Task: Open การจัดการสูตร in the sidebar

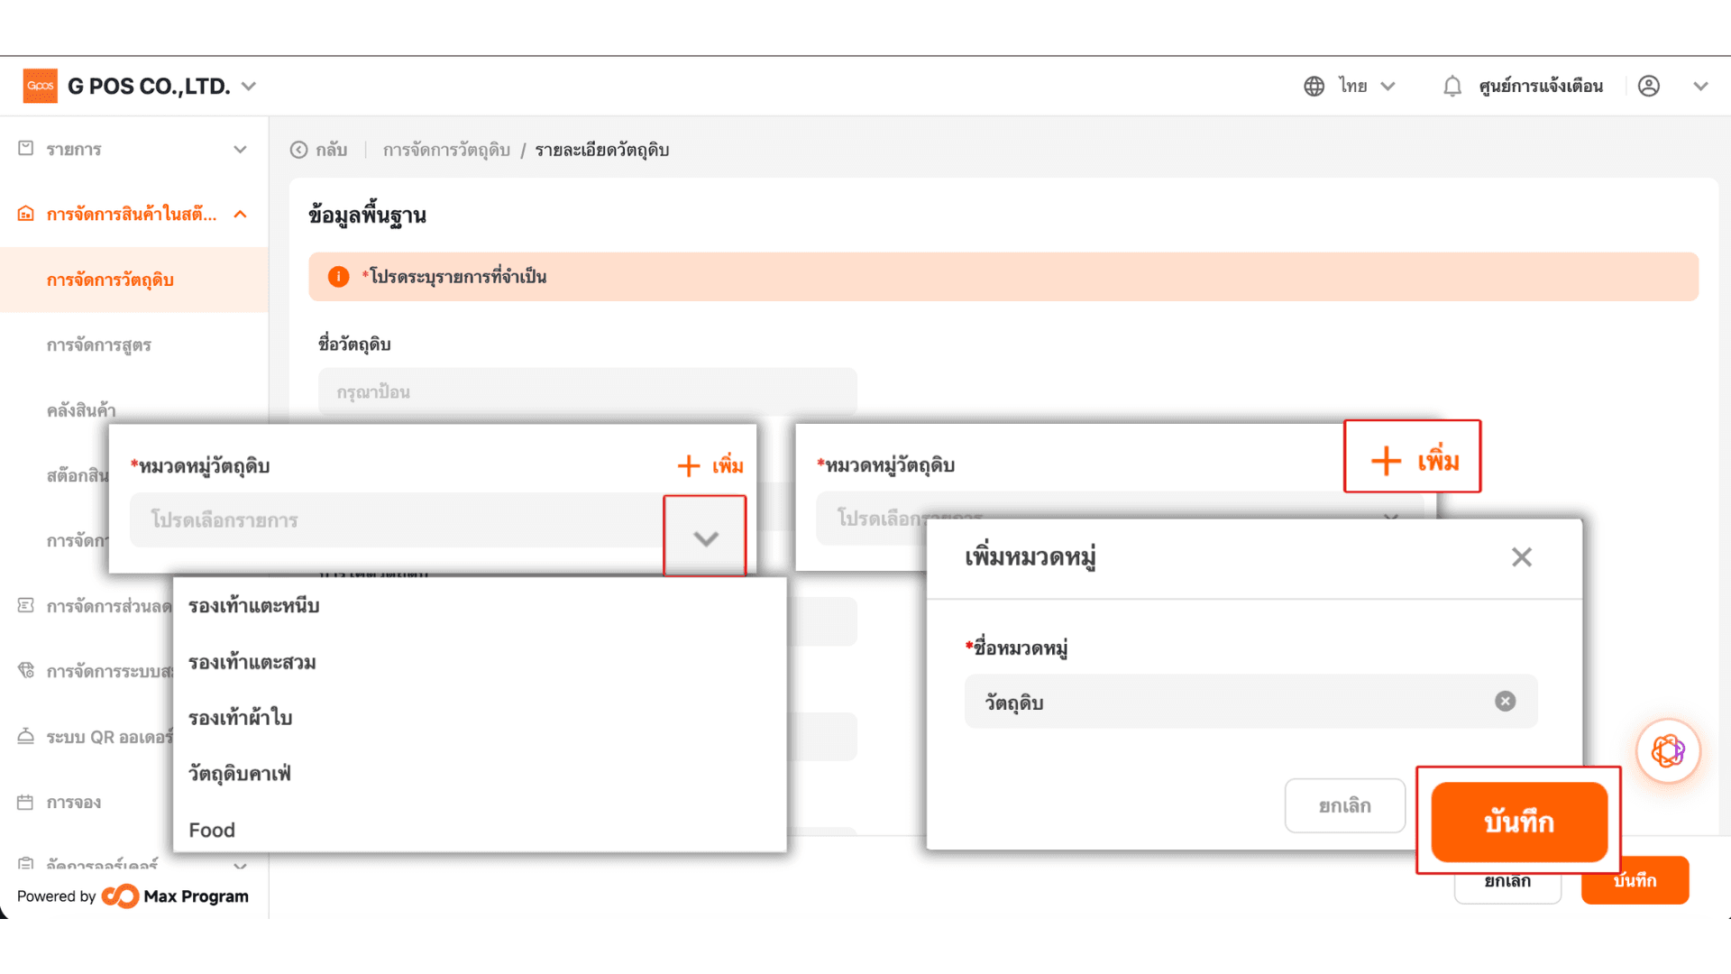Action: tap(99, 345)
